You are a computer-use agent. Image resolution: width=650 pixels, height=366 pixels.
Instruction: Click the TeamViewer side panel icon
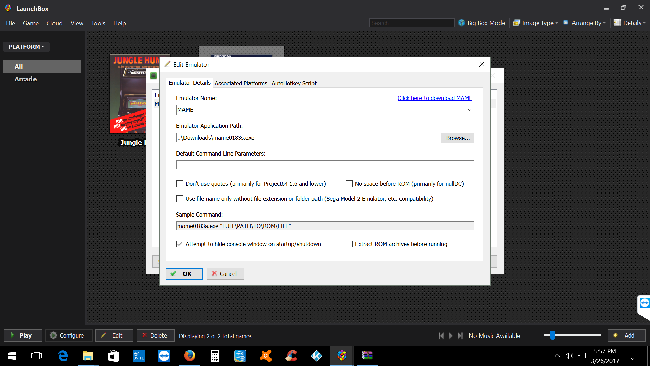[x=644, y=303]
